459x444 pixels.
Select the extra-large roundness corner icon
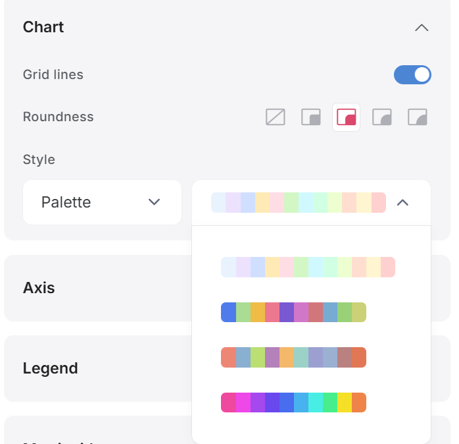pos(418,117)
